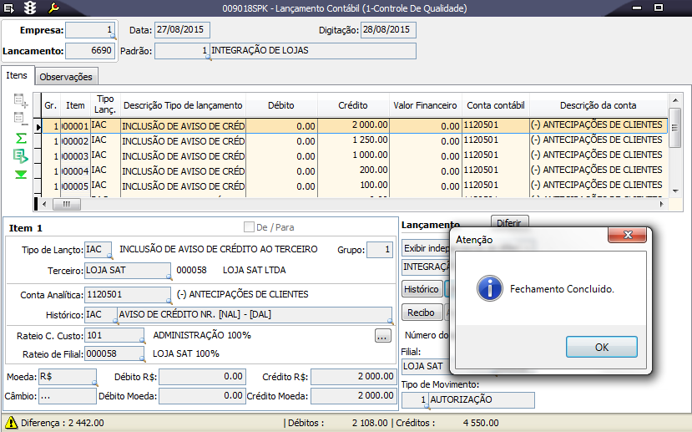This screenshot has height=432, width=692.
Task: Click the Conta contábil column header
Action: point(496,105)
